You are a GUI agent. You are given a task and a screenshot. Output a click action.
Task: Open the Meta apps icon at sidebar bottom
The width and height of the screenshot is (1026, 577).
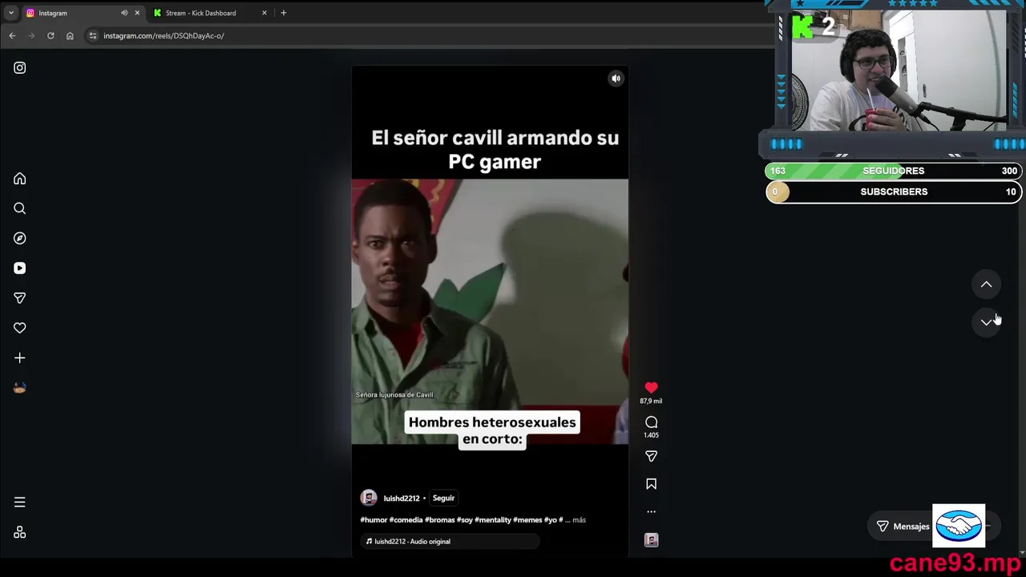(19, 533)
